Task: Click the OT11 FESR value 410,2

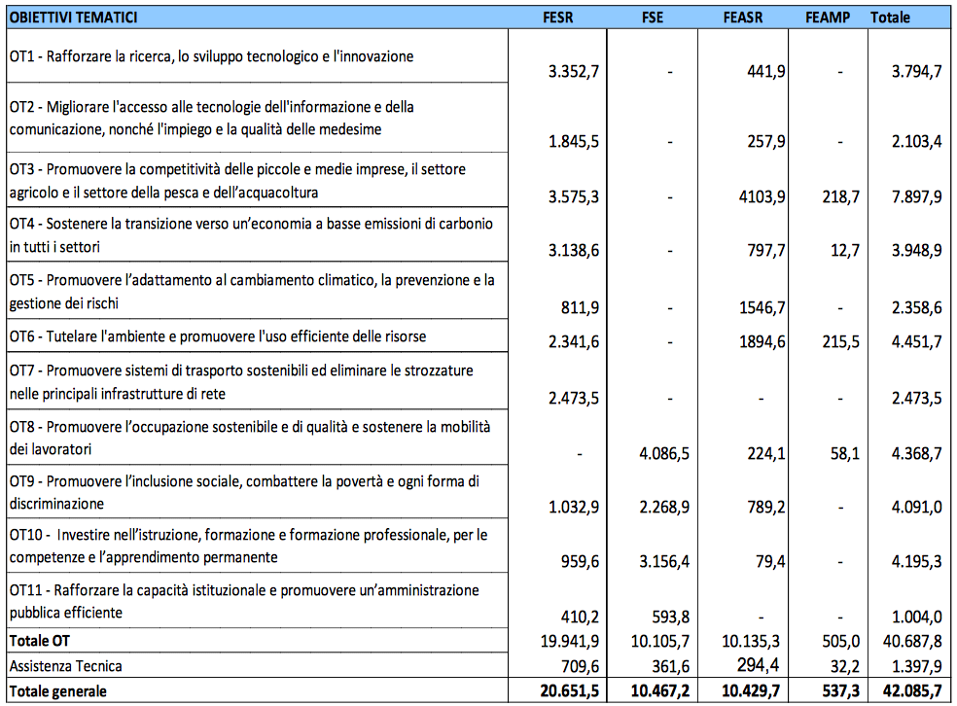Action: coord(580,617)
